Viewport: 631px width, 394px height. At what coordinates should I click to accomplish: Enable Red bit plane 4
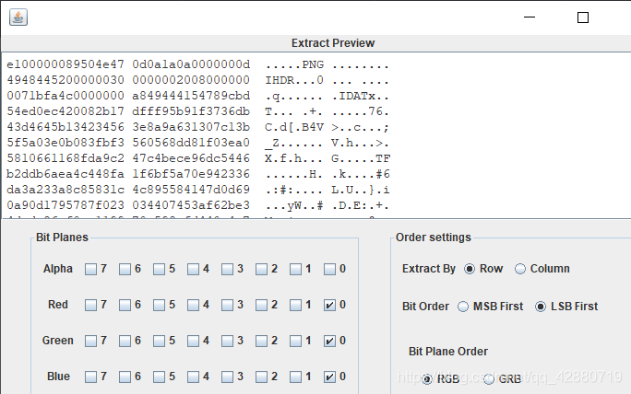(x=193, y=306)
